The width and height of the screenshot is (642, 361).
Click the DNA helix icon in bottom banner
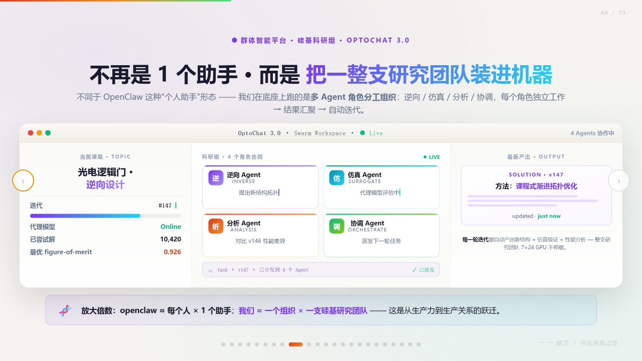coord(65,310)
